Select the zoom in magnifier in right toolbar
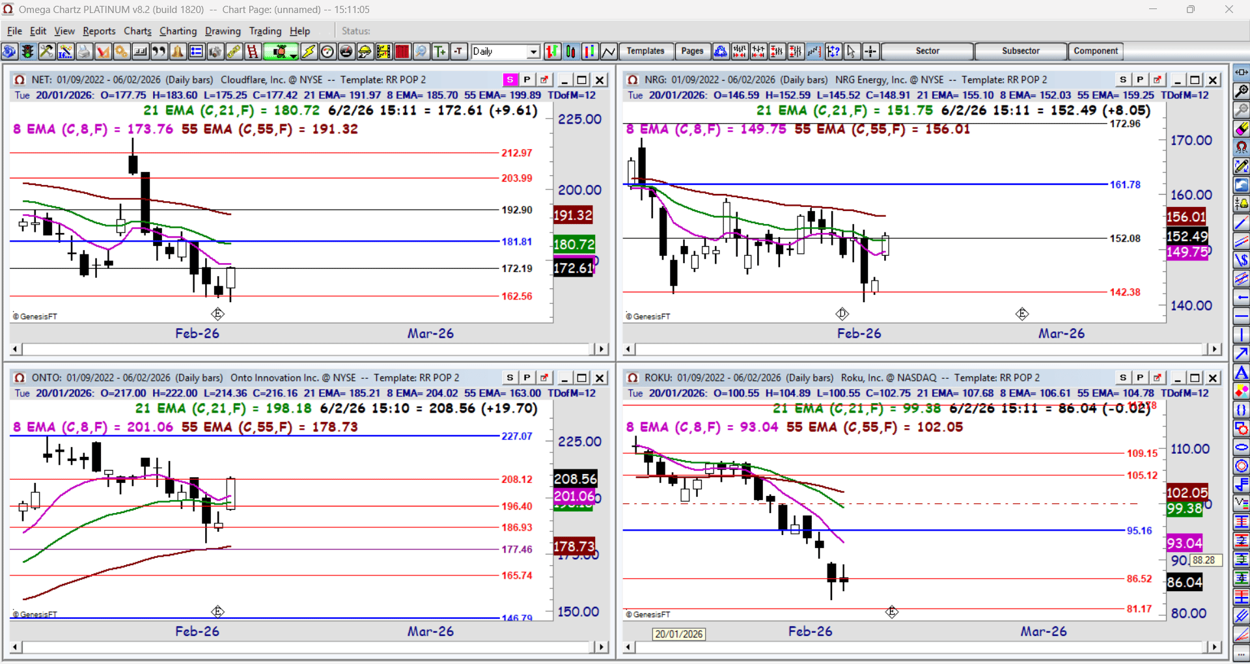Screen dimensions: 1250x664 coord(1242,91)
